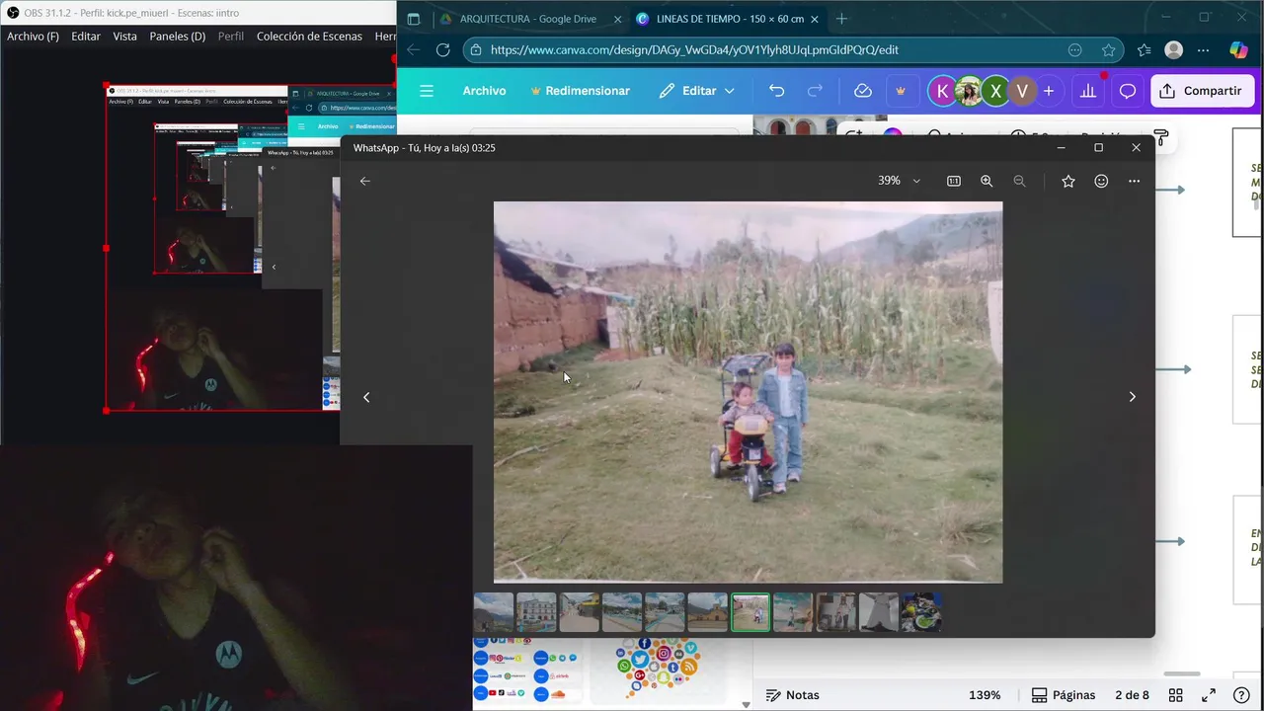This screenshot has width=1264, height=711.
Task: Open browser settings and more menu
Action: 1203,49
